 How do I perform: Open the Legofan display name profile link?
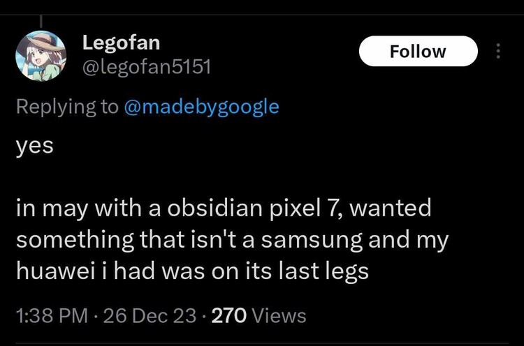tap(121, 43)
